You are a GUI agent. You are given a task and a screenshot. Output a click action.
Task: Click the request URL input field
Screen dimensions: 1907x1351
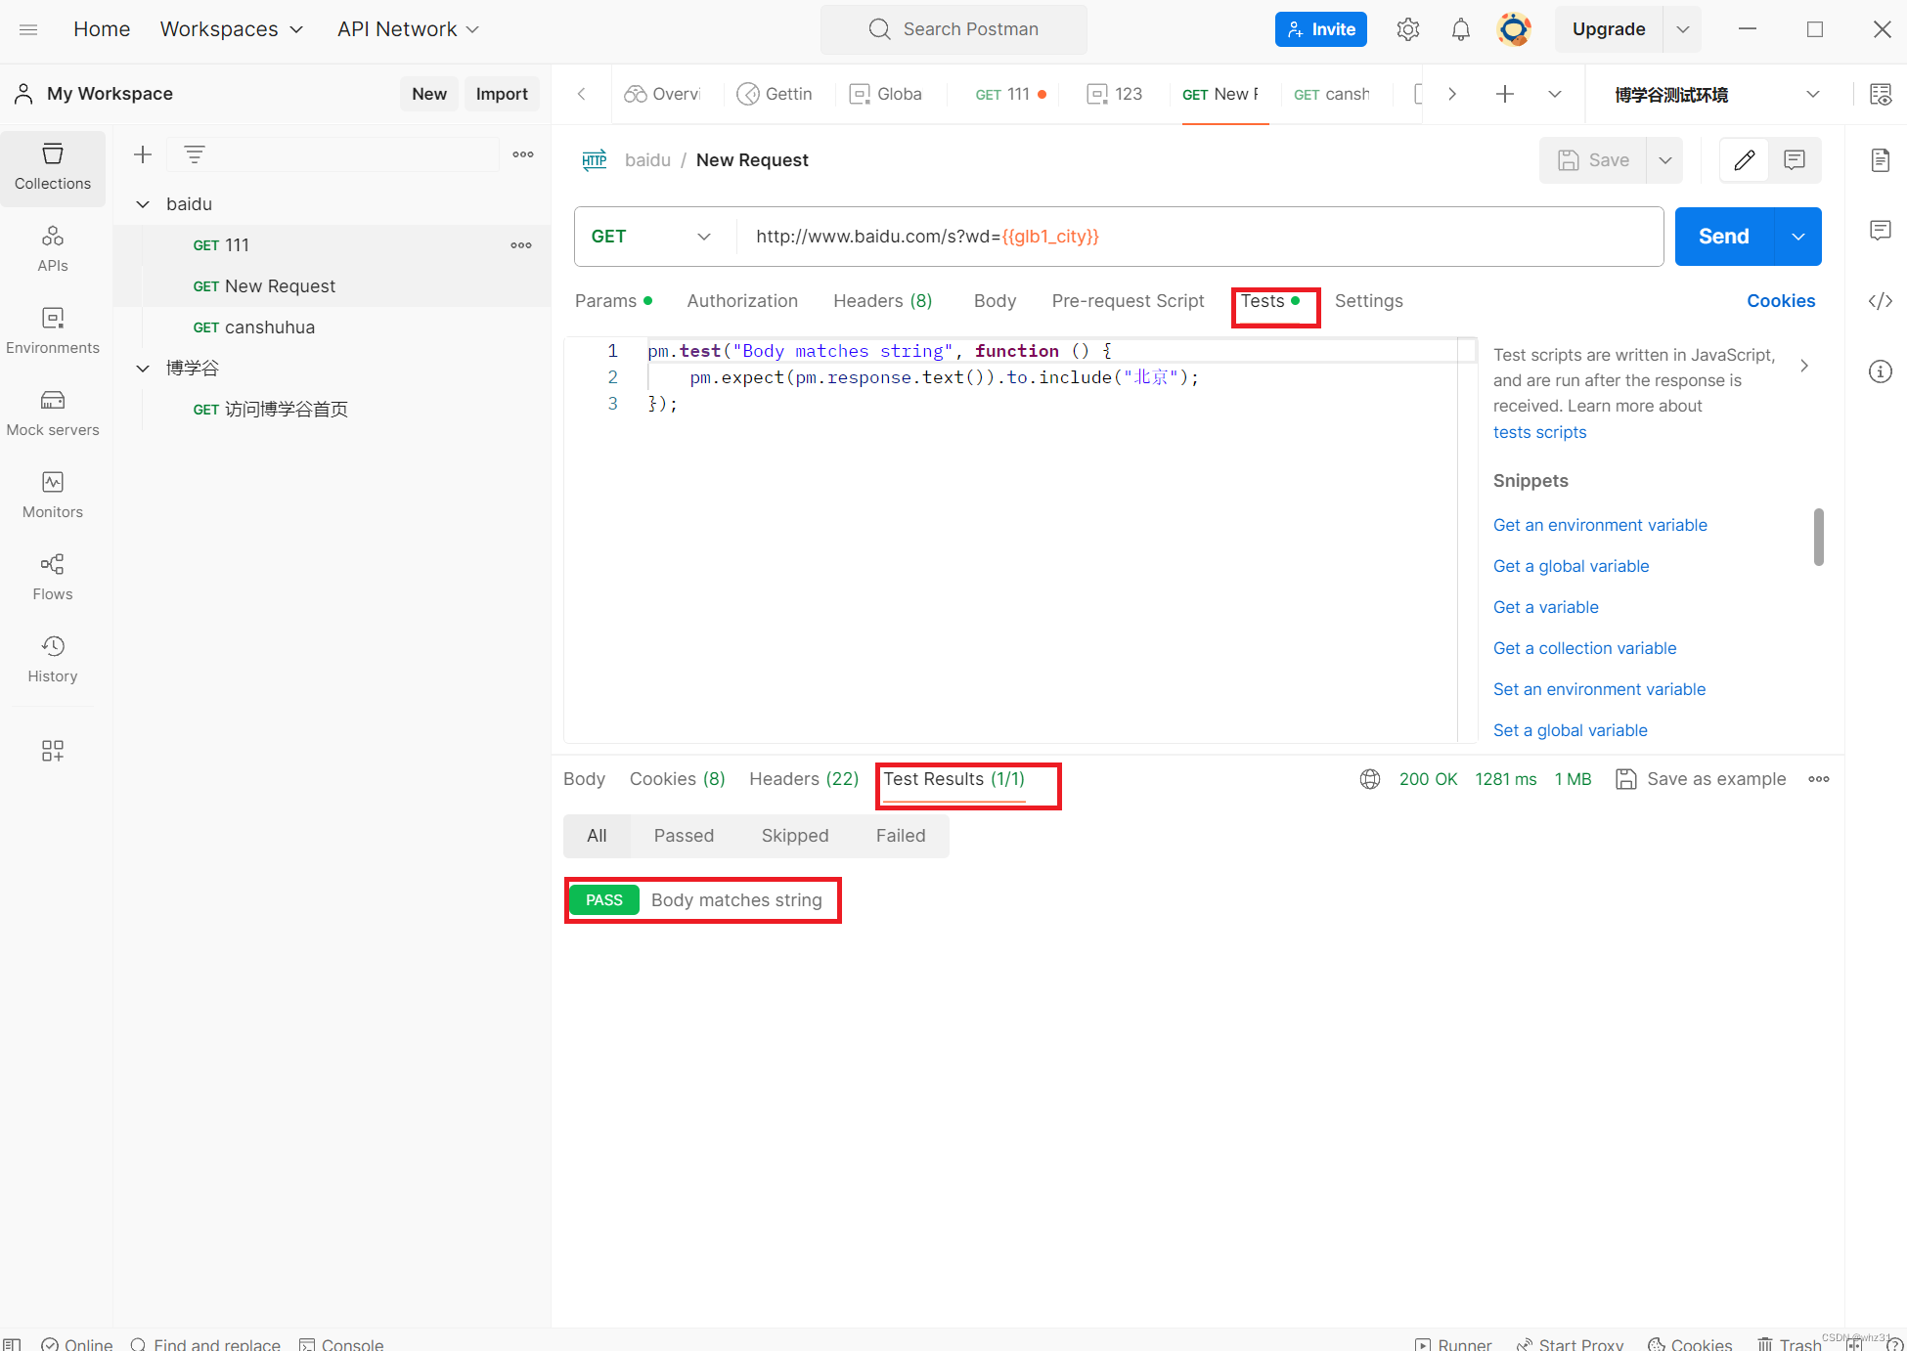click(1174, 237)
